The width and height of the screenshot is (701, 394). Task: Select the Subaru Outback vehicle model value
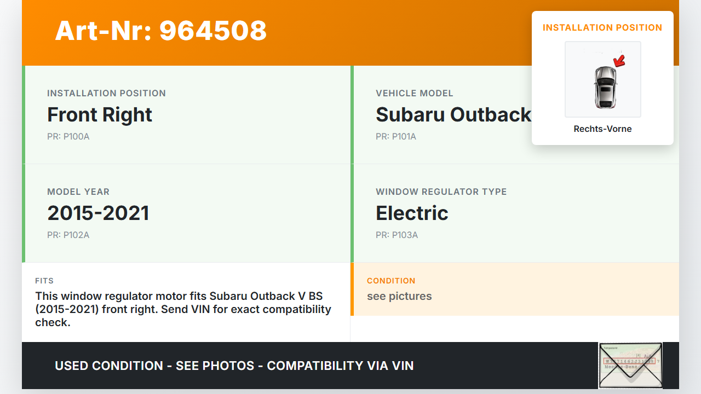point(453,115)
